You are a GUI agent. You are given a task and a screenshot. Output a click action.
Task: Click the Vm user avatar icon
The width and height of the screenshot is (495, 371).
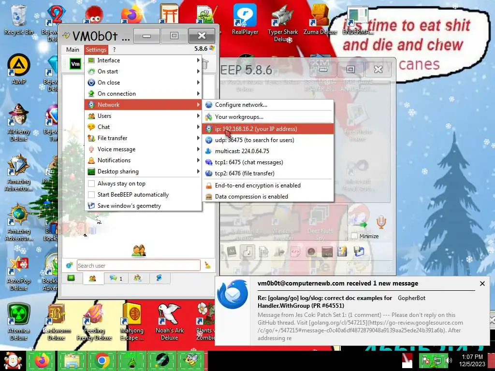click(75, 64)
